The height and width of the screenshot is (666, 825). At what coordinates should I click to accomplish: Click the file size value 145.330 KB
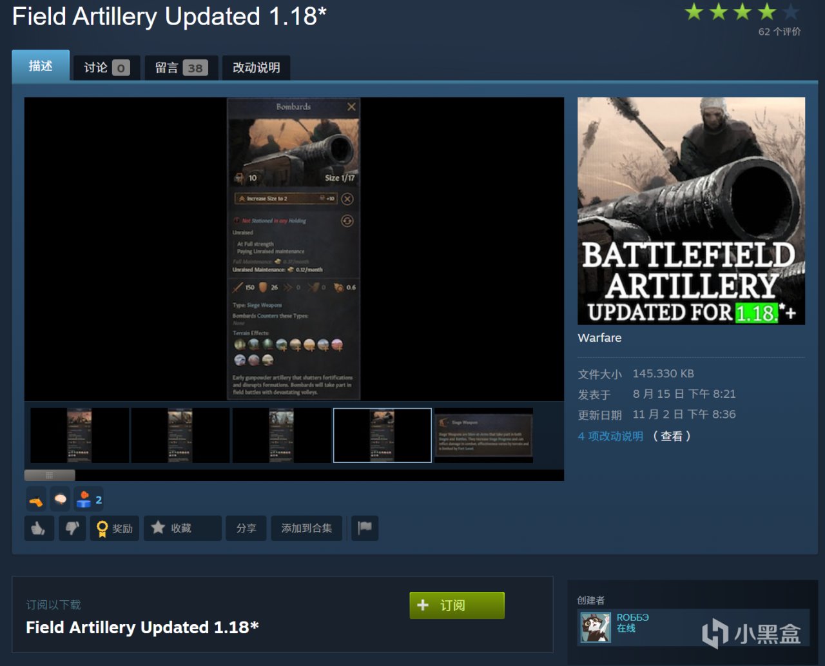point(663,373)
